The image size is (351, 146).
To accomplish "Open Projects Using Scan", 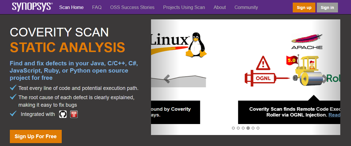I will (184, 7).
